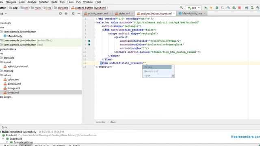Click the selector breadcrumb below editor
This screenshot has width=260, height=146.
(101, 122)
